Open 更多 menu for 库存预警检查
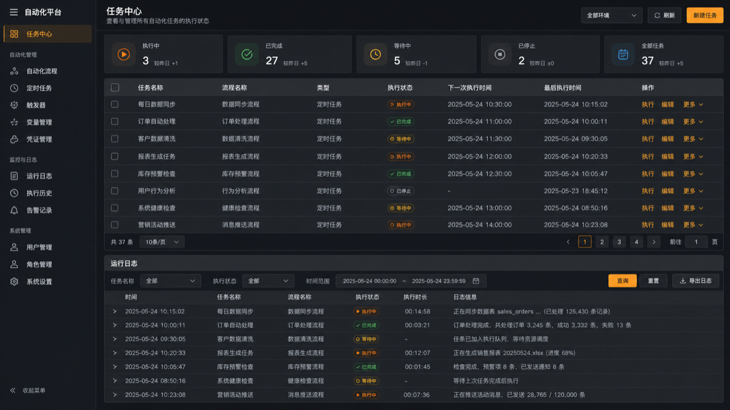 [x=693, y=174]
